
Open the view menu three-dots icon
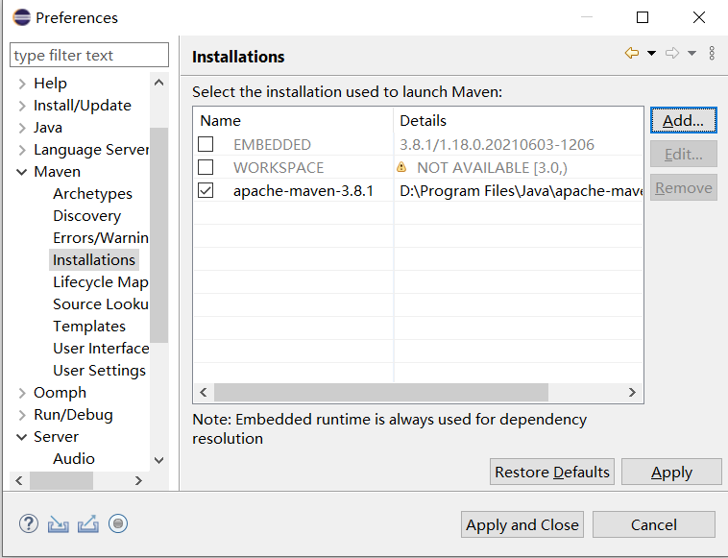(712, 53)
